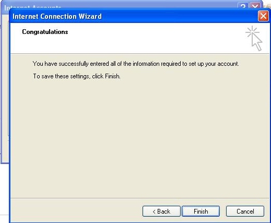This screenshot has width=271, height=223.
Task: Click the white area below the Internet Accounts window
Action: [x=4, y=192]
